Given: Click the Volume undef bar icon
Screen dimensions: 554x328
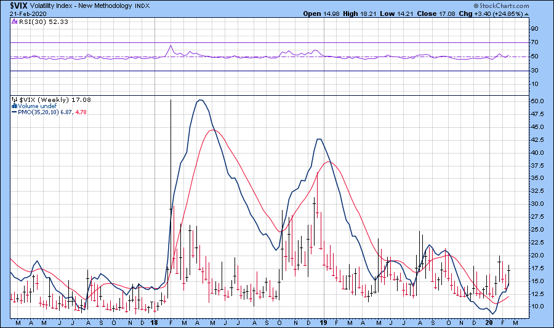Looking at the screenshot, I should tap(14, 106).
